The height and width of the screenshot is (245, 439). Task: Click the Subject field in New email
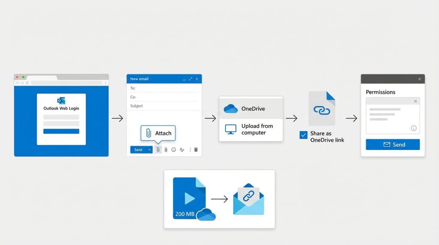164,106
